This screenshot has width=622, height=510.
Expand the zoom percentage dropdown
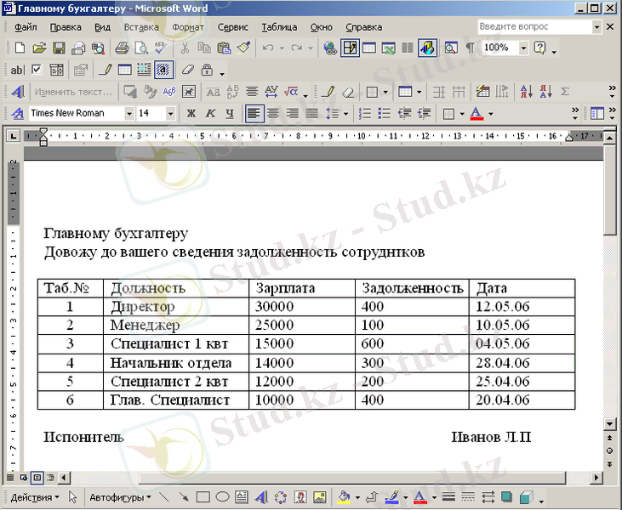pos(523,48)
